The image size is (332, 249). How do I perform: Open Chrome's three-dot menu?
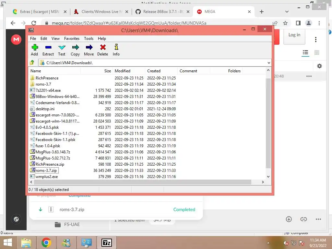pyautogui.click(x=319, y=23)
